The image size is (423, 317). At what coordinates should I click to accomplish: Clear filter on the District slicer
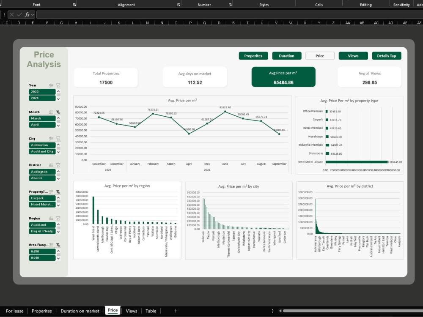pyautogui.click(x=58, y=165)
